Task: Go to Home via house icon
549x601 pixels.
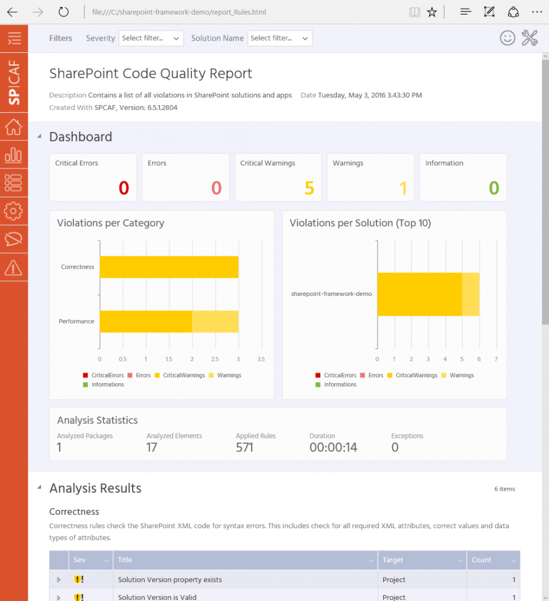Action: pos(14,127)
